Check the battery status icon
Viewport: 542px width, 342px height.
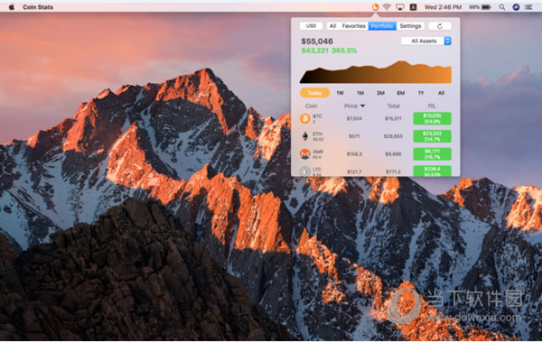tap(486, 7)
